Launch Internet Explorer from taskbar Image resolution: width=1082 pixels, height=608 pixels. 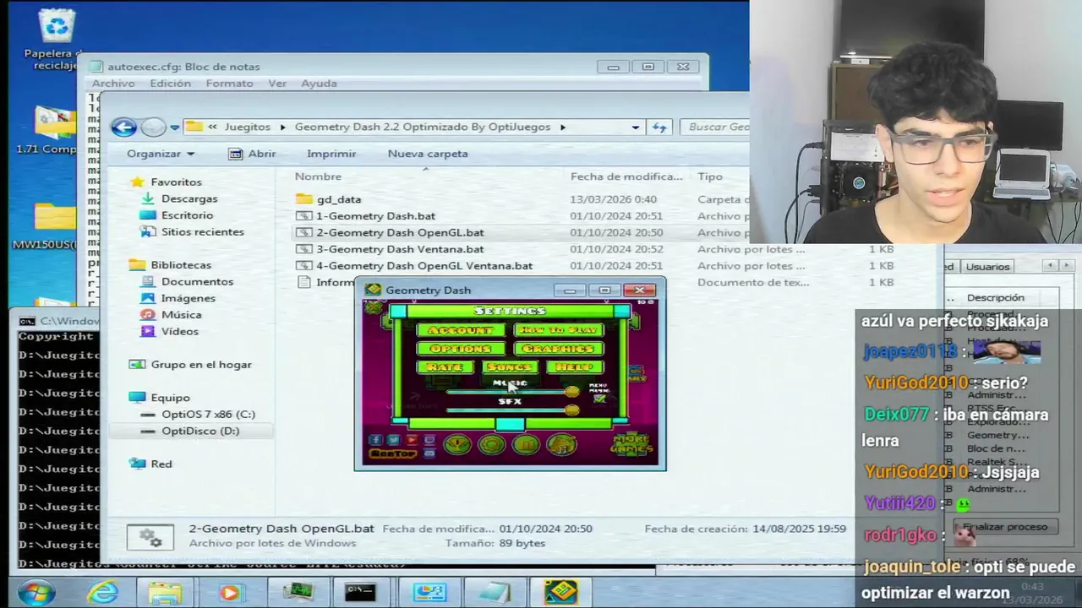[x=103, y=593]
